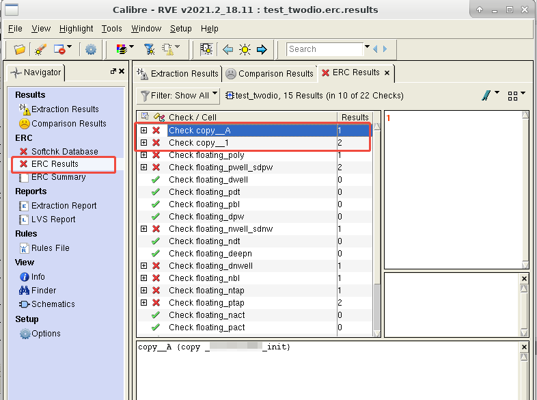Expand the Check floating_nbl row
Screen dimensions: 537x400
click(144, 278)
